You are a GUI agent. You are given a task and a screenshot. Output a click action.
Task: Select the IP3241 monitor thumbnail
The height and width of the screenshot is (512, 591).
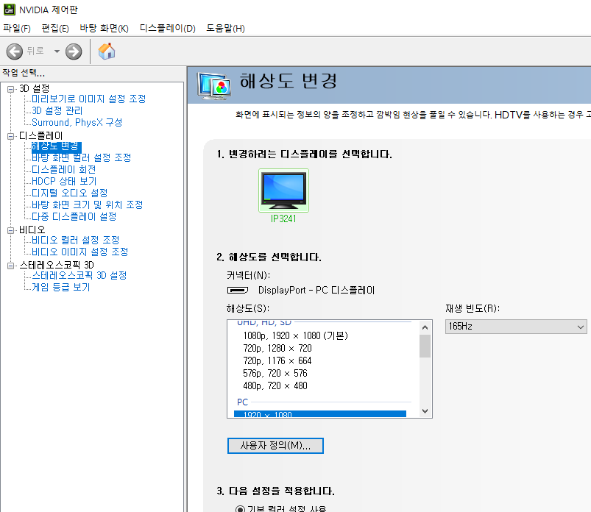(x=283, y=191)
